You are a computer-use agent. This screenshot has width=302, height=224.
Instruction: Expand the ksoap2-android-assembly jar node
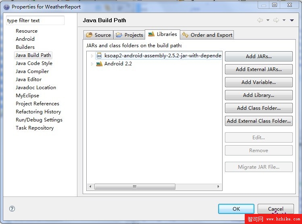click(x=92, y=56)
